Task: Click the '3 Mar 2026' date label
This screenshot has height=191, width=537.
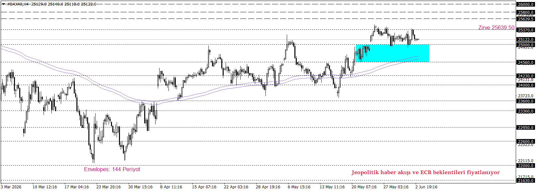Action: pyautogui.click(x=11, y=187)
